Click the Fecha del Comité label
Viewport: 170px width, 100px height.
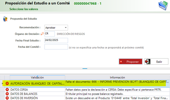pos(29,47)
